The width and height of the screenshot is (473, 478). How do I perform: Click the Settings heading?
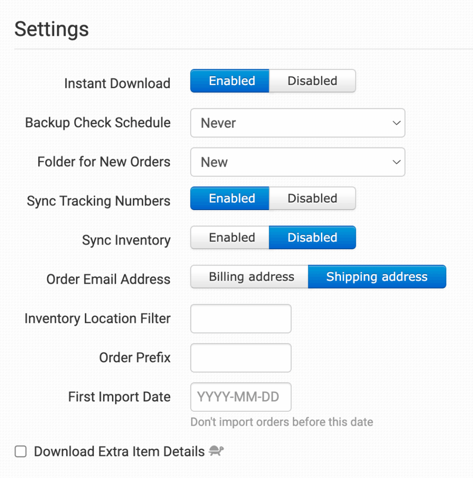pos(52,29)
